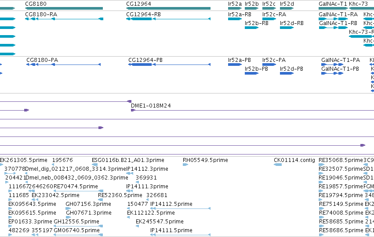
Task: Select the RE58686.5prime EST label
Action: click(x=341, y=230)
